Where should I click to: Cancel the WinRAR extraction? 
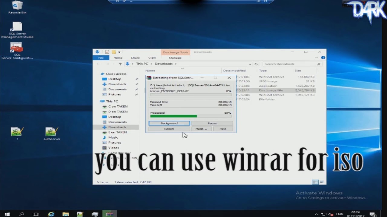click(x=169, y=129)
